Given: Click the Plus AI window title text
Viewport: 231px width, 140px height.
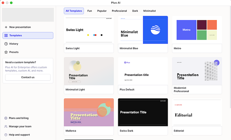Looking at the screenshot, I should (x=115, y=3).
